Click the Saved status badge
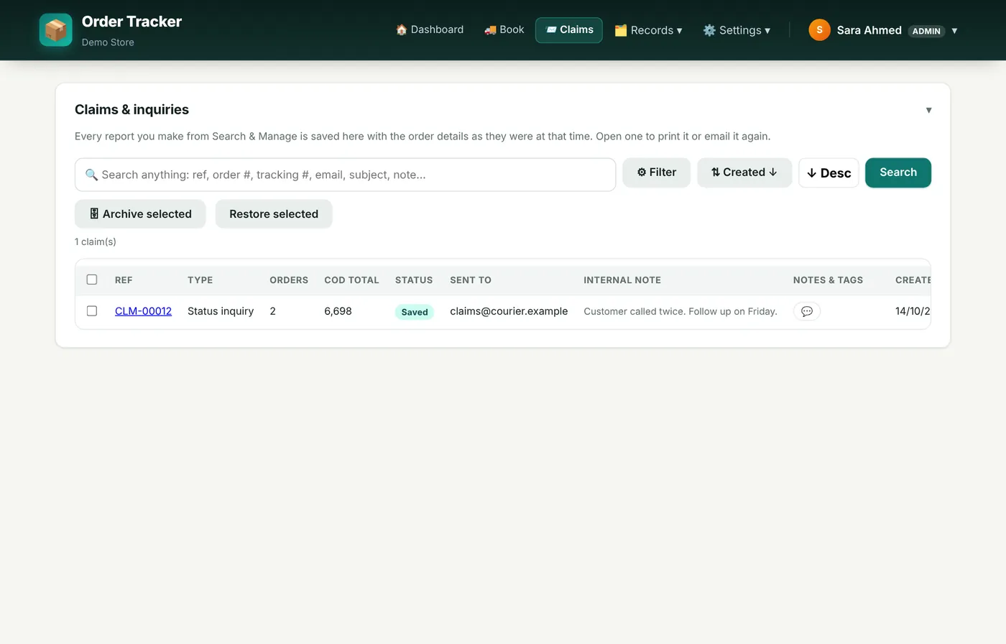The height and width of the screenshot is (644, 1006). pos(415,312)
